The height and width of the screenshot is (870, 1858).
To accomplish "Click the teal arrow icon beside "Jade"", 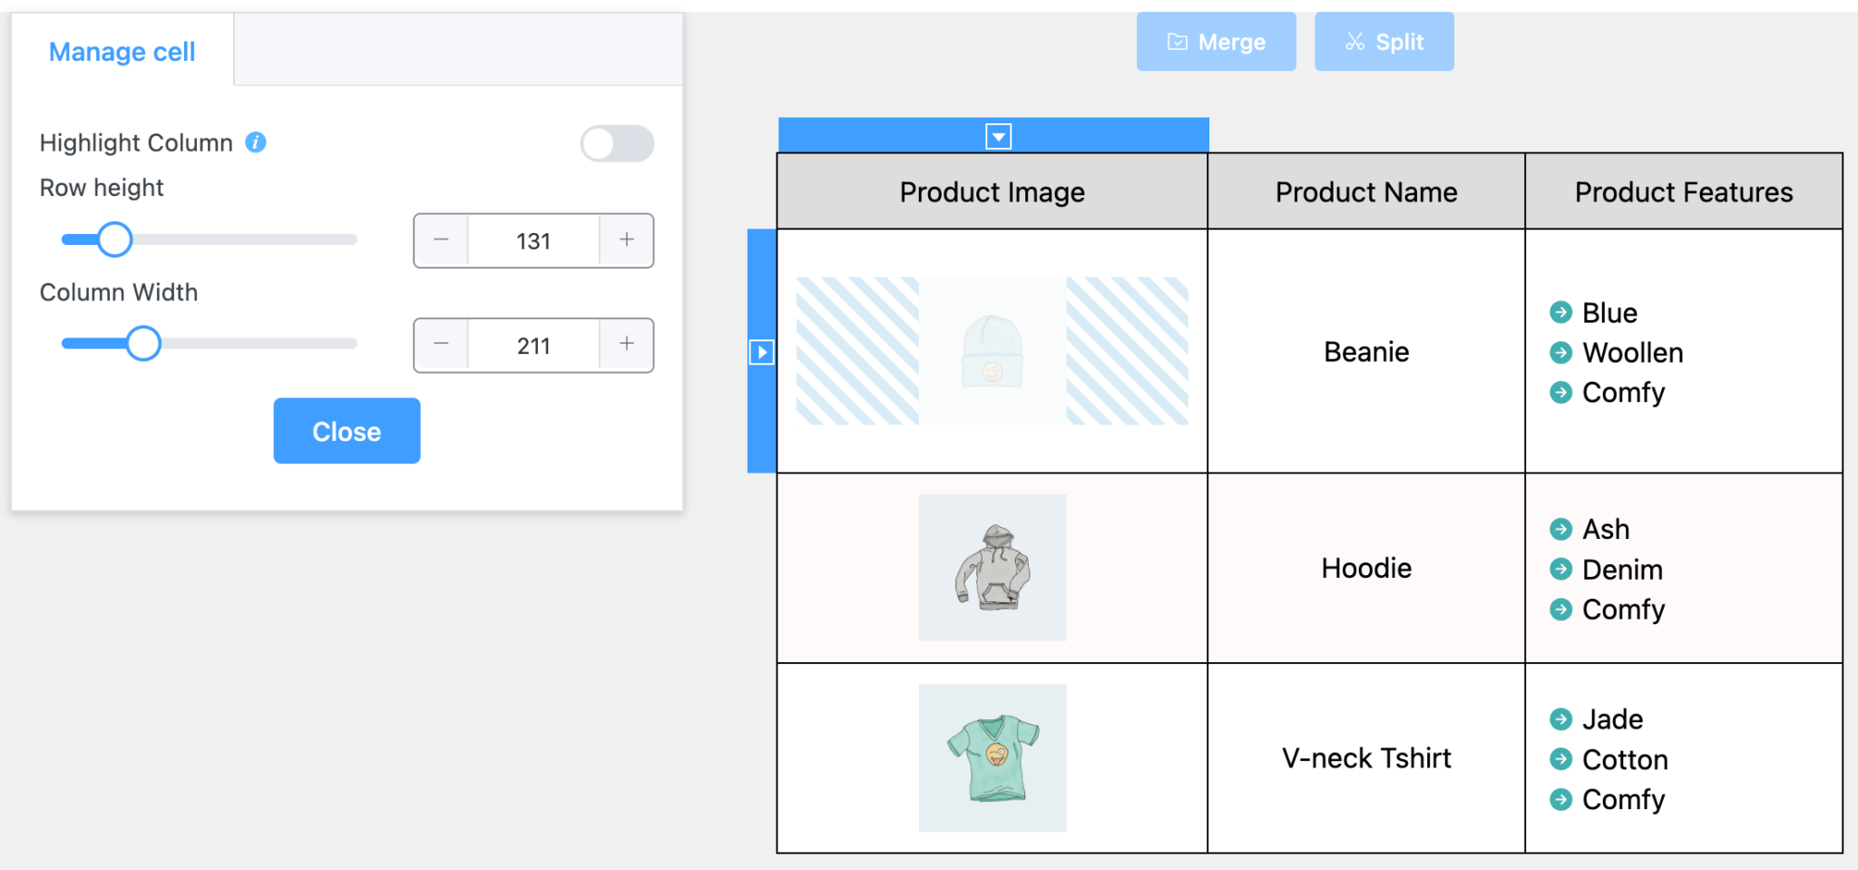I will click(x=1560, y=719).
